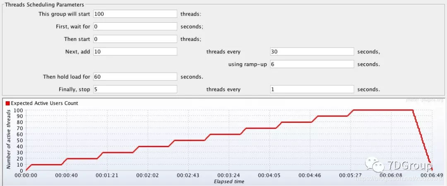Click the 00:03:24 time axis label
Screen dimensions: 447x186
click(x=229, y=176)
